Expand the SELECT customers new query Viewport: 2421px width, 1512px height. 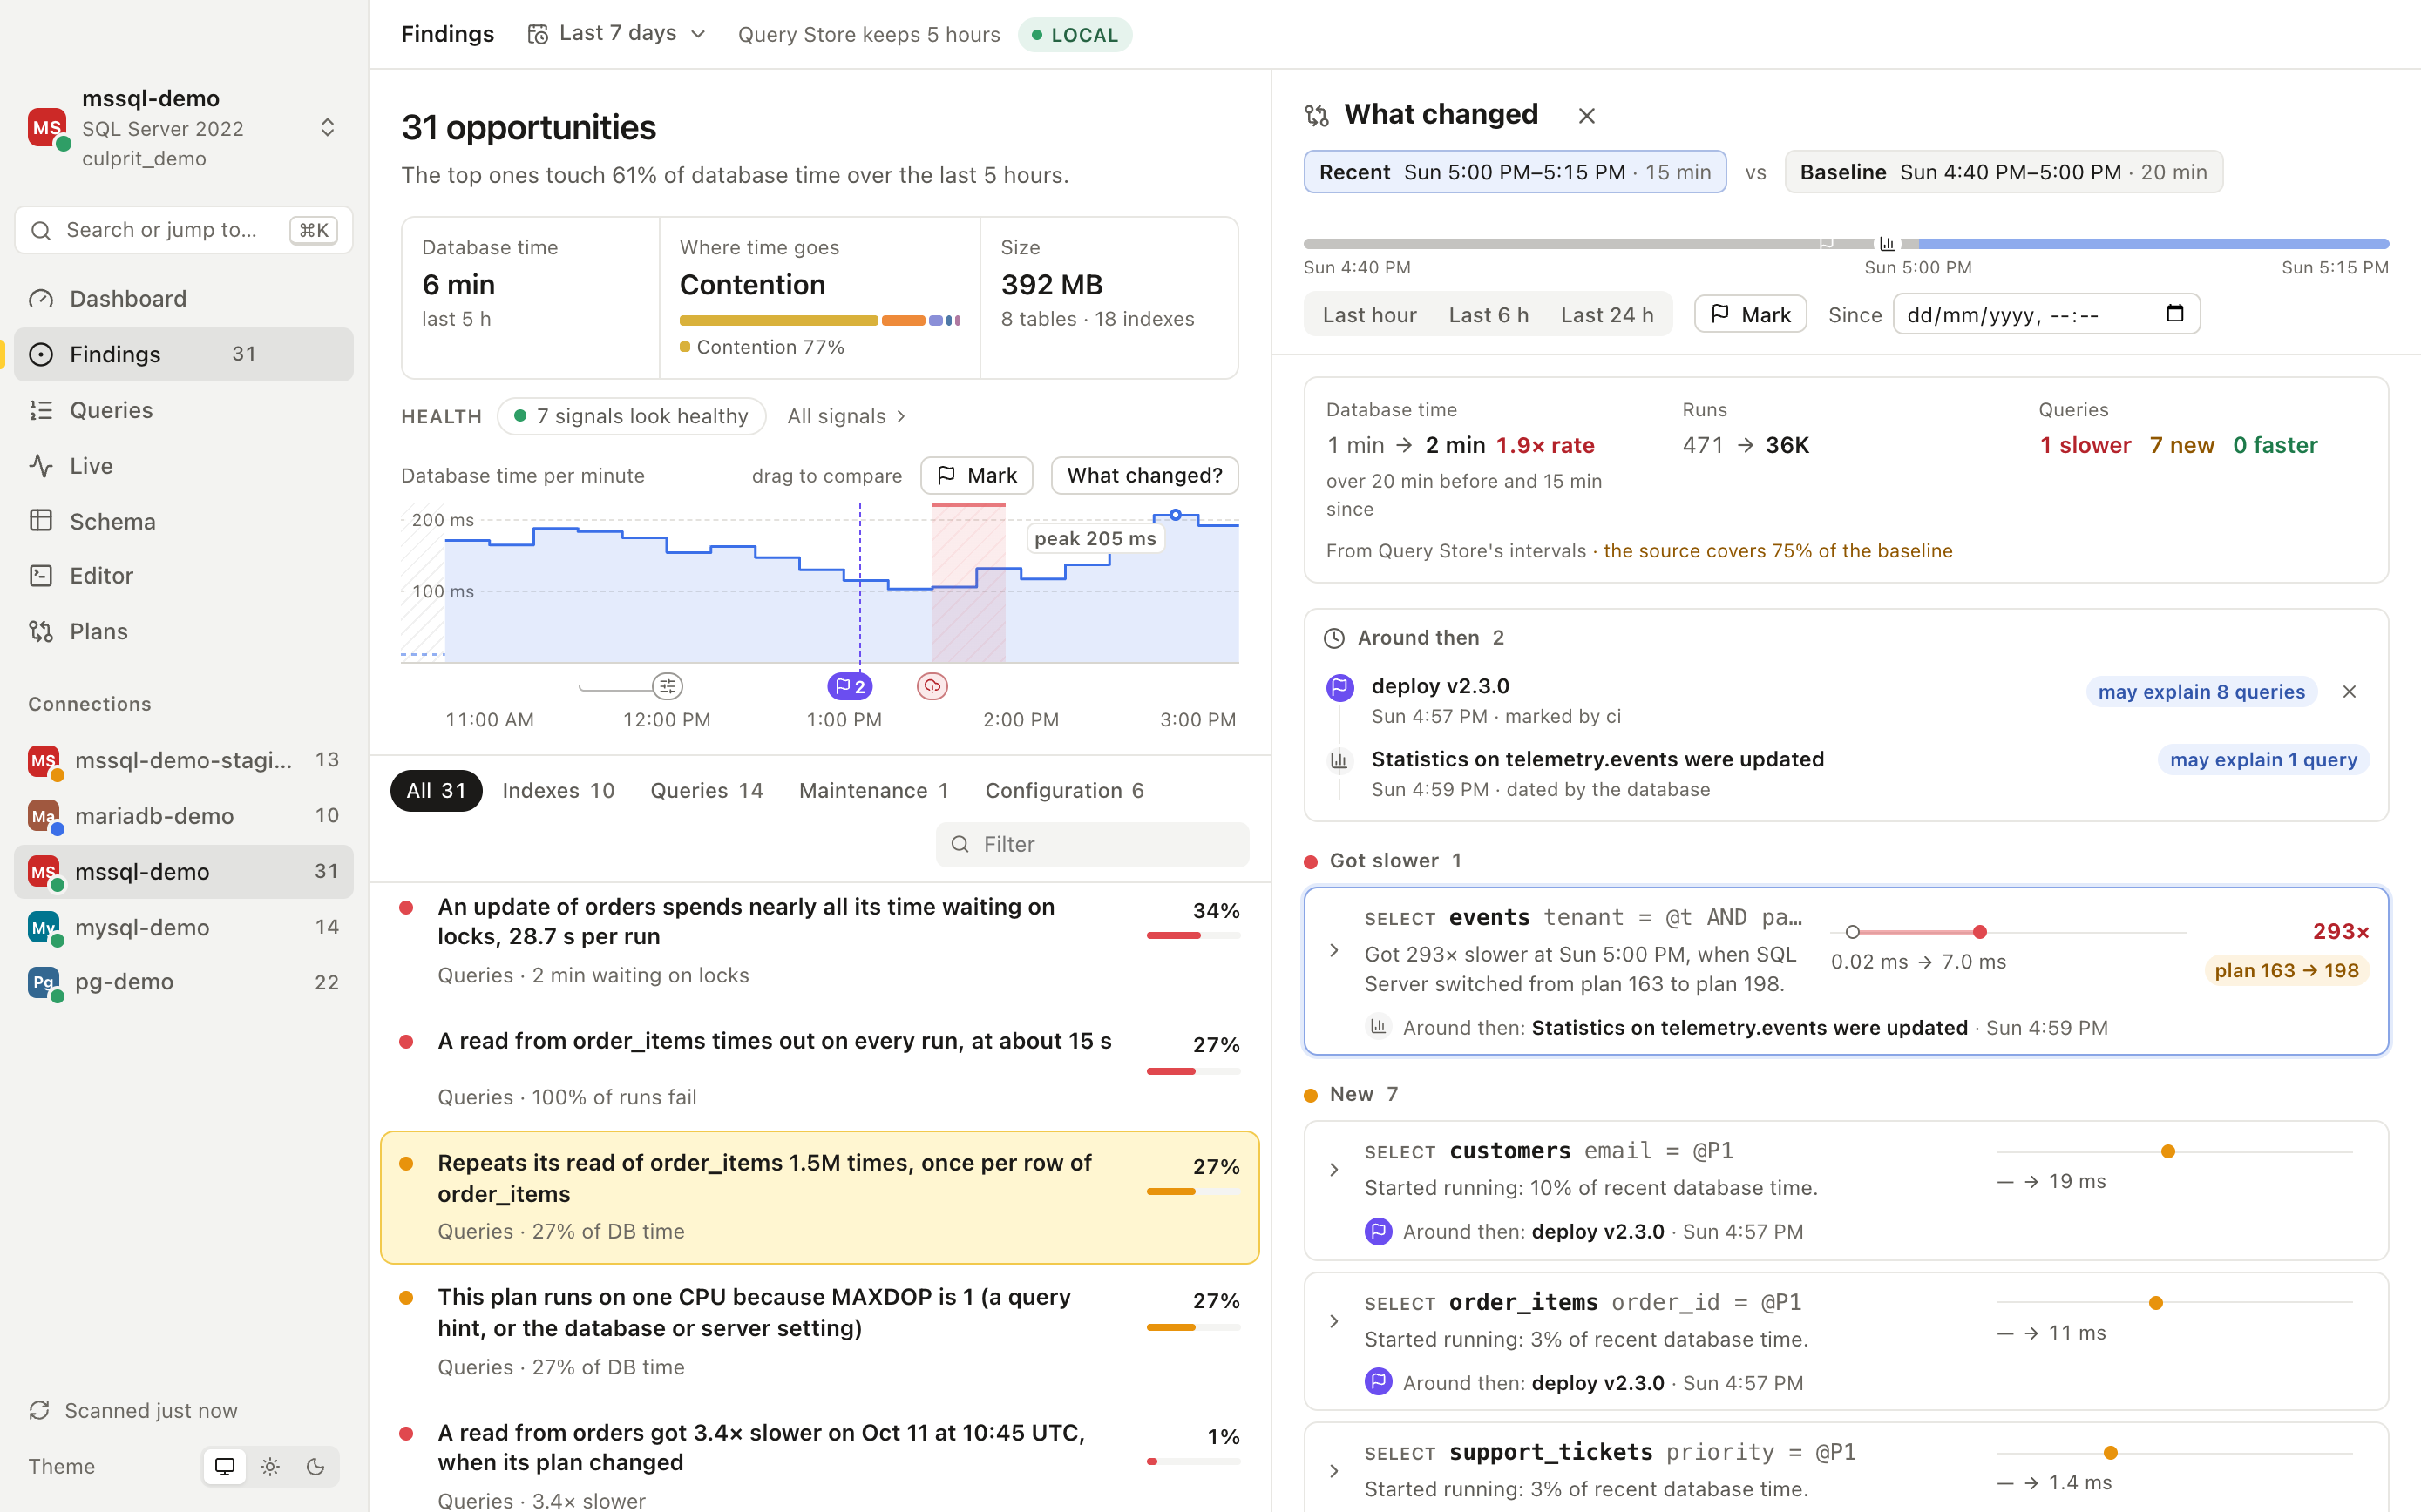pos(1333,1170)
